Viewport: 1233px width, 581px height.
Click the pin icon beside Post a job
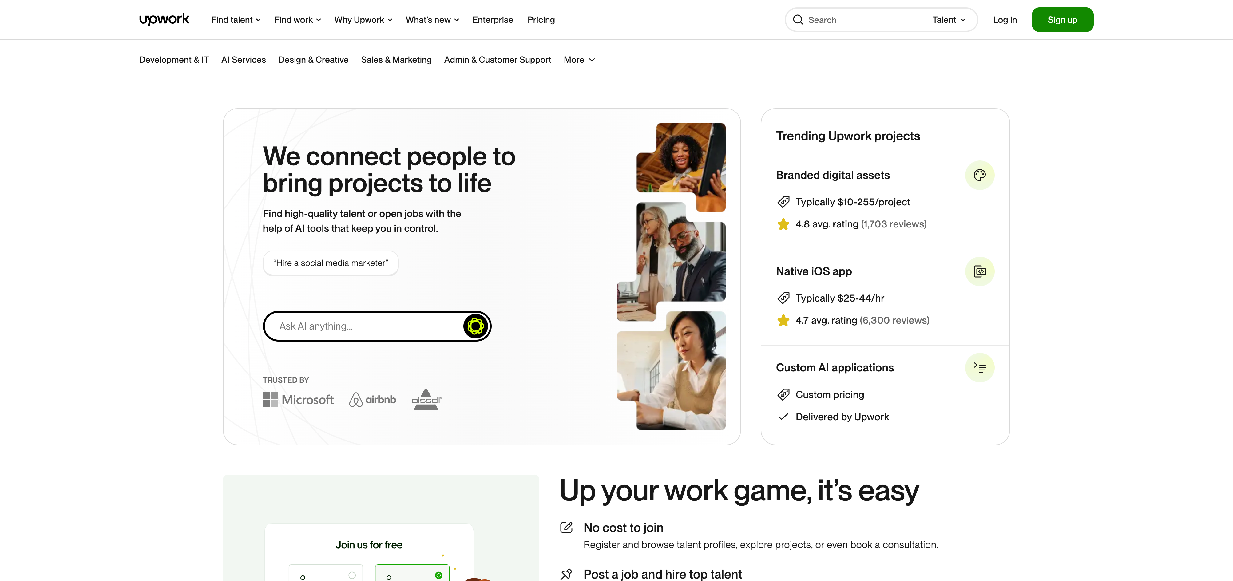point(566,574)
